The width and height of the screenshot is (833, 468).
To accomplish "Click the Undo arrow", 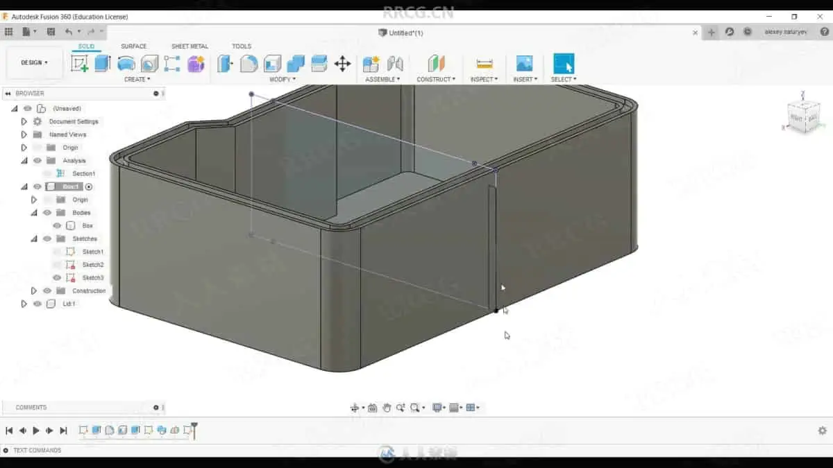I will point(68,32).
